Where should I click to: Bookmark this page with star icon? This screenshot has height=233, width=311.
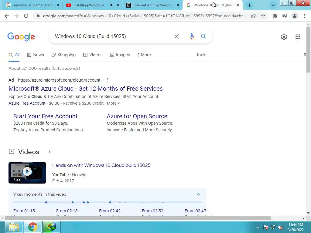click(x=263, y=16)
